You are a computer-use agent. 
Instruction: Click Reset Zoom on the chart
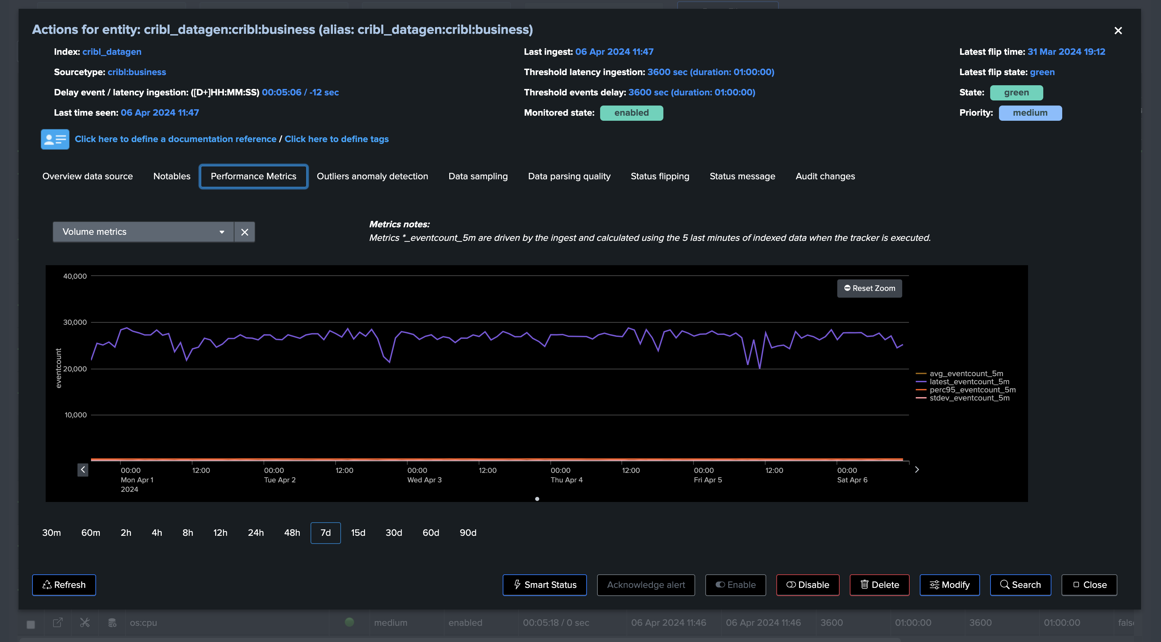(x=869, y=288)
